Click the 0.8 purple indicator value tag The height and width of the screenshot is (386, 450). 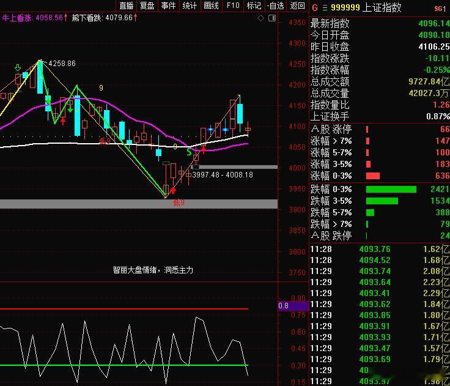click(293, 306)
